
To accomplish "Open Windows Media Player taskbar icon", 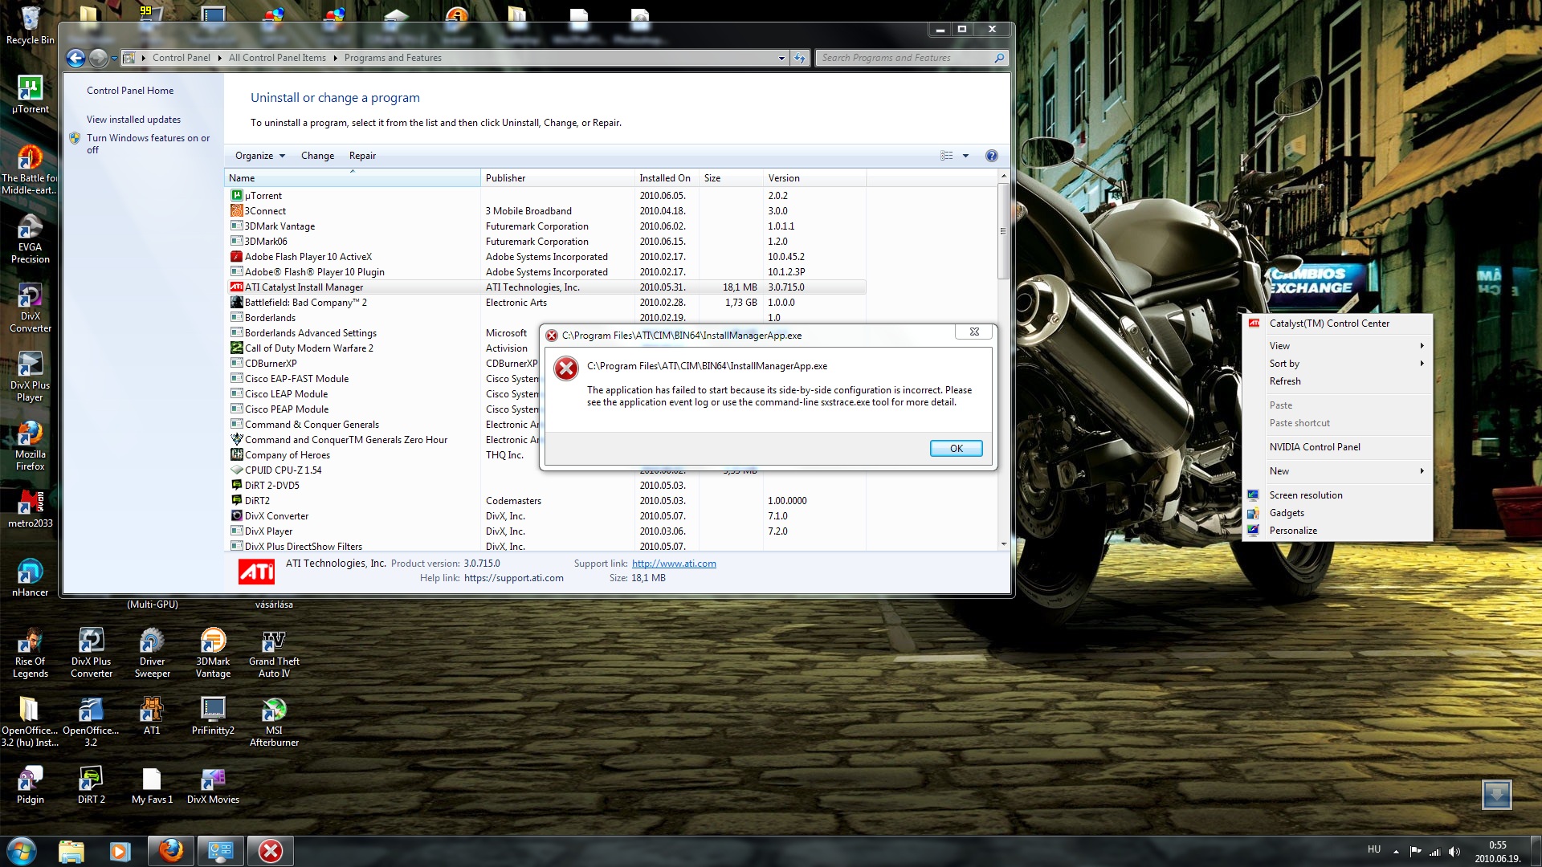I will [x=120, y=851].
